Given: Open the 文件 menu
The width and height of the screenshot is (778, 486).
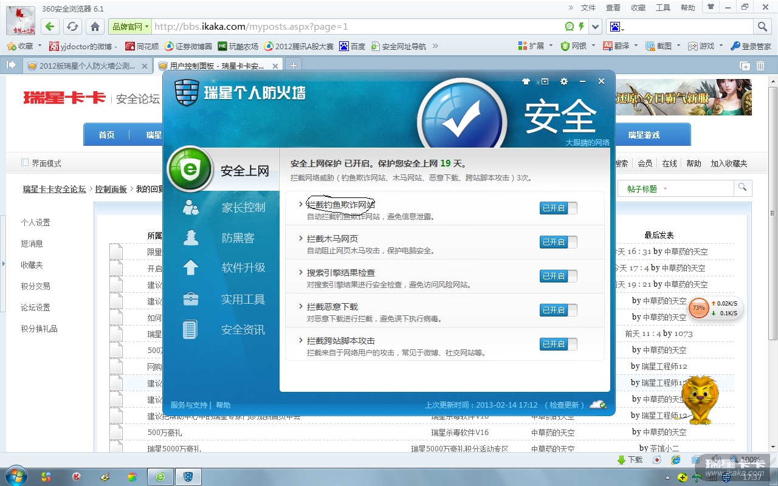Looking at the screenshot, I should [x=588, y=8].
